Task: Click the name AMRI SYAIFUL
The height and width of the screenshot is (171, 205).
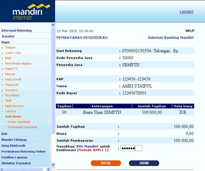Action: click(x=137, y=86)
